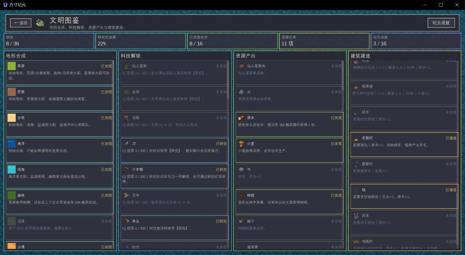Select the 刀 knife tech icon
This screenshot has height=255, width=465.
126,143
